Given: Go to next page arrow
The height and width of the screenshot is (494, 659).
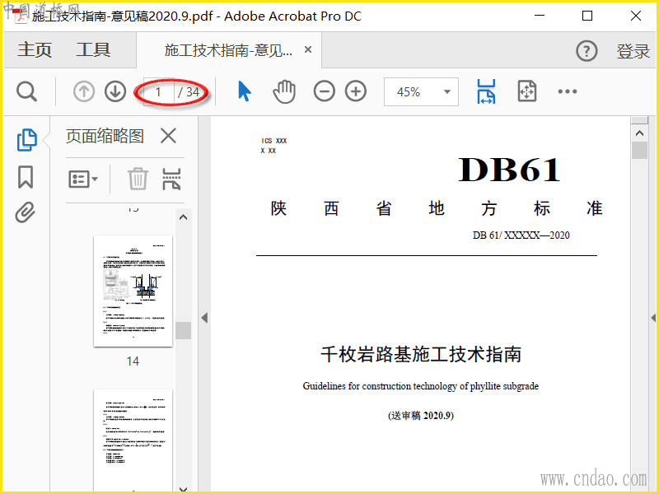Looking at the screenshot, I should click(115, 91).
